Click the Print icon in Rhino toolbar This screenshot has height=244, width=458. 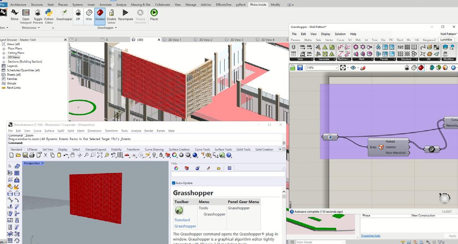tap(32, 155)
